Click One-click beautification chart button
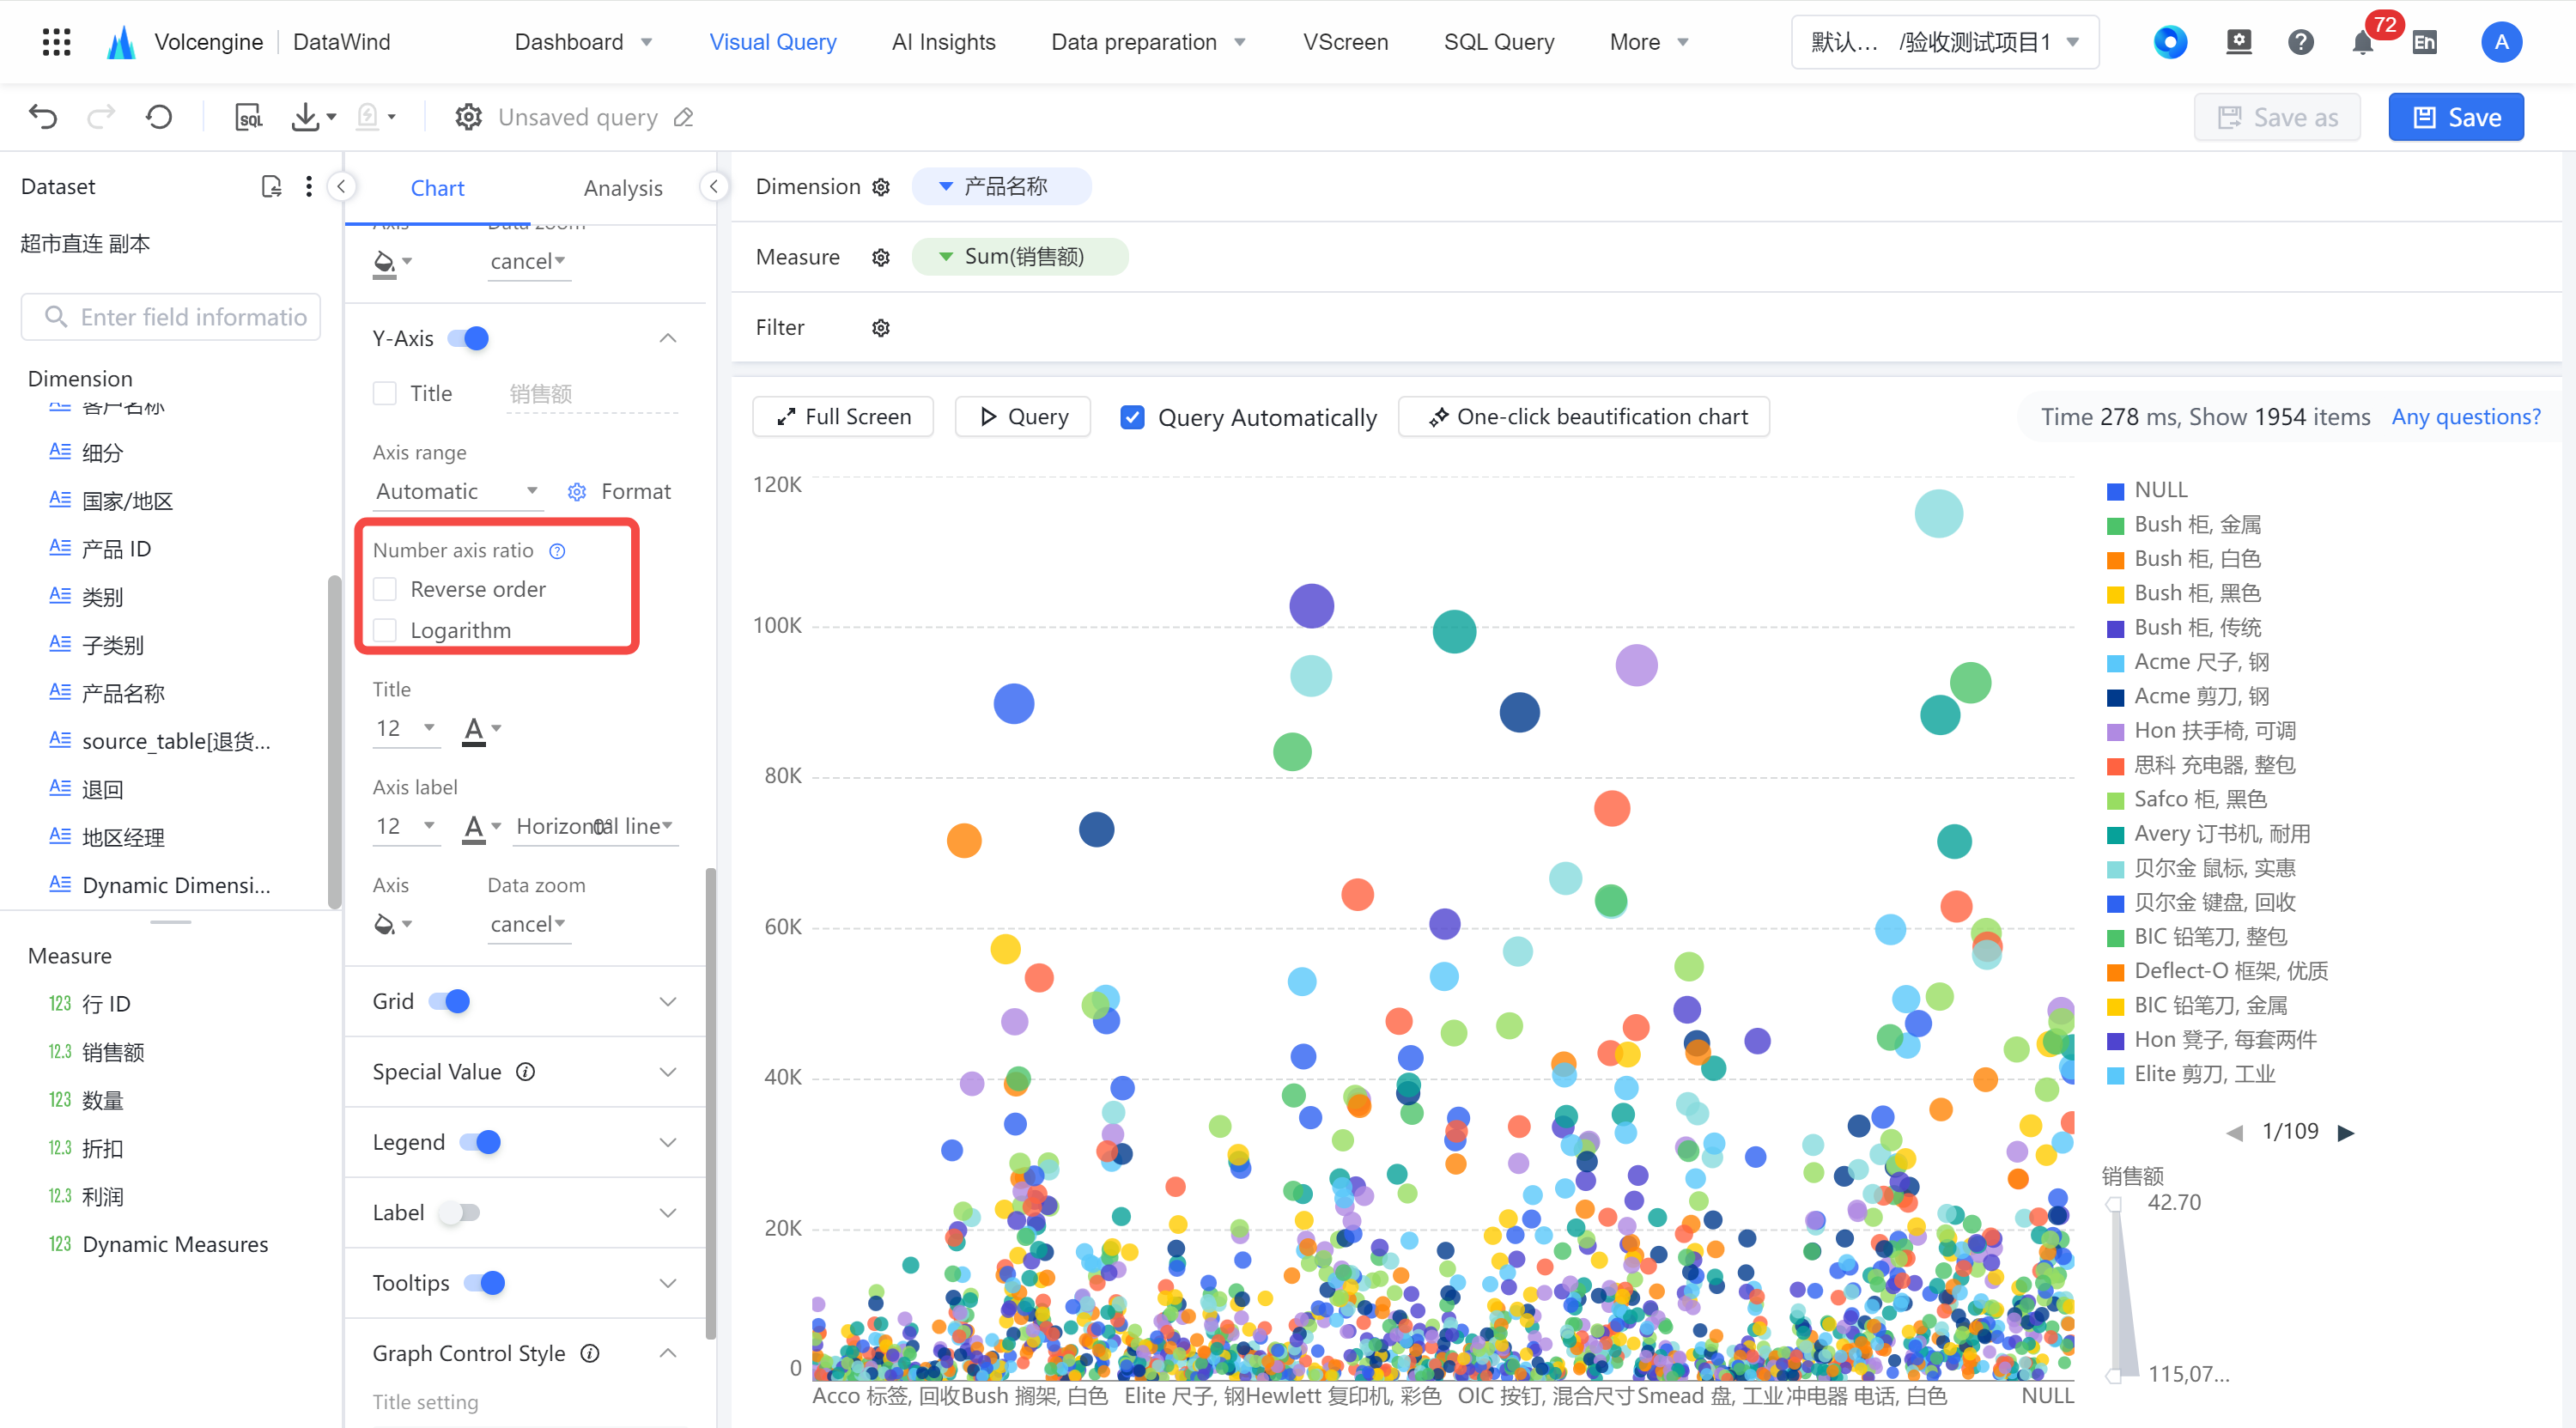This screenshot has width=2576, height=1428. pos(1584,417)
